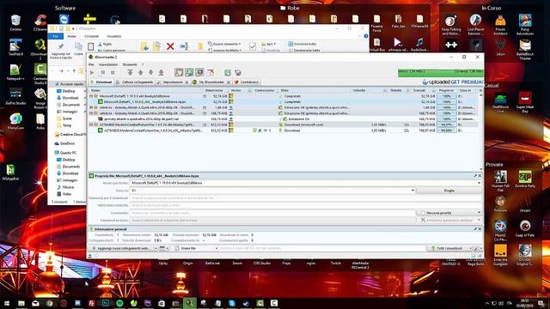Close the Informazioni generali panel
Screen dimensions: 550x309
click(x=480, y=229)
